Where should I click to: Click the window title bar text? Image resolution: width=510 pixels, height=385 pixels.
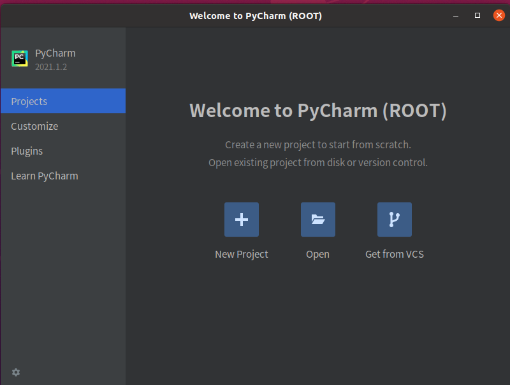(x=256, y=15)
